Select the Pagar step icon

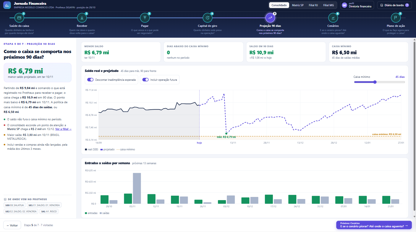tap(145, 18)
